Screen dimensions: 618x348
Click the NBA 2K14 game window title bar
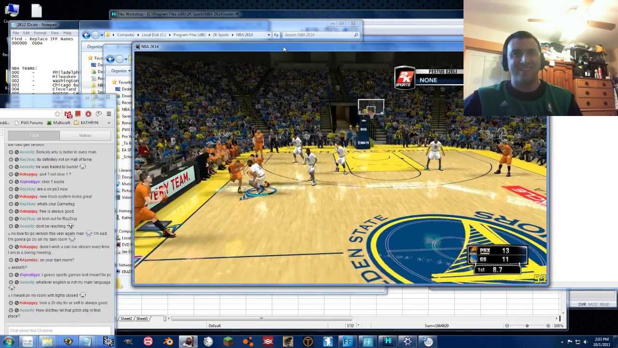tap(297, 46)
